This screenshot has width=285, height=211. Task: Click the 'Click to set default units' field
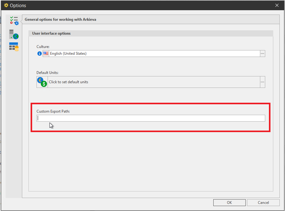pos(154,82)
